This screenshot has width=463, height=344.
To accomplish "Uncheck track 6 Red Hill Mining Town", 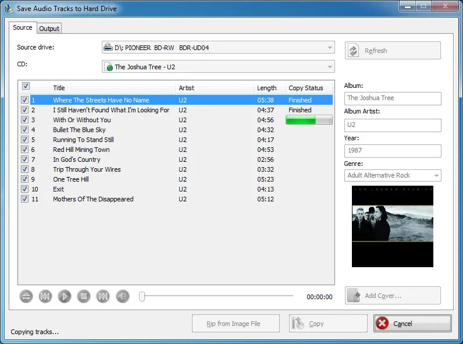I will pos(25,150).
